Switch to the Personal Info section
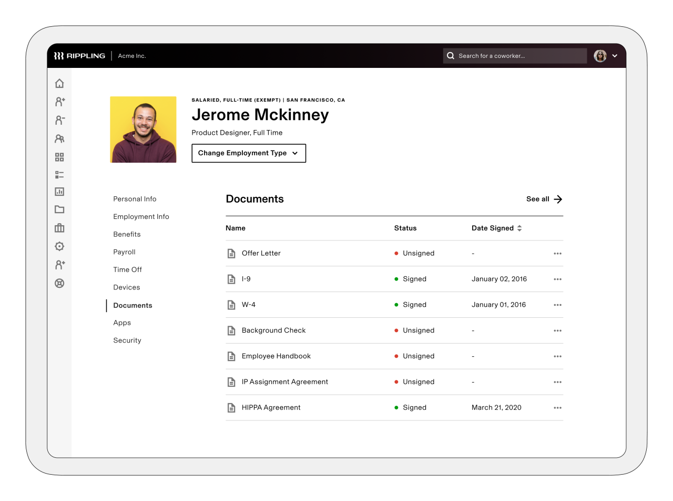 (x=135, y=199)
